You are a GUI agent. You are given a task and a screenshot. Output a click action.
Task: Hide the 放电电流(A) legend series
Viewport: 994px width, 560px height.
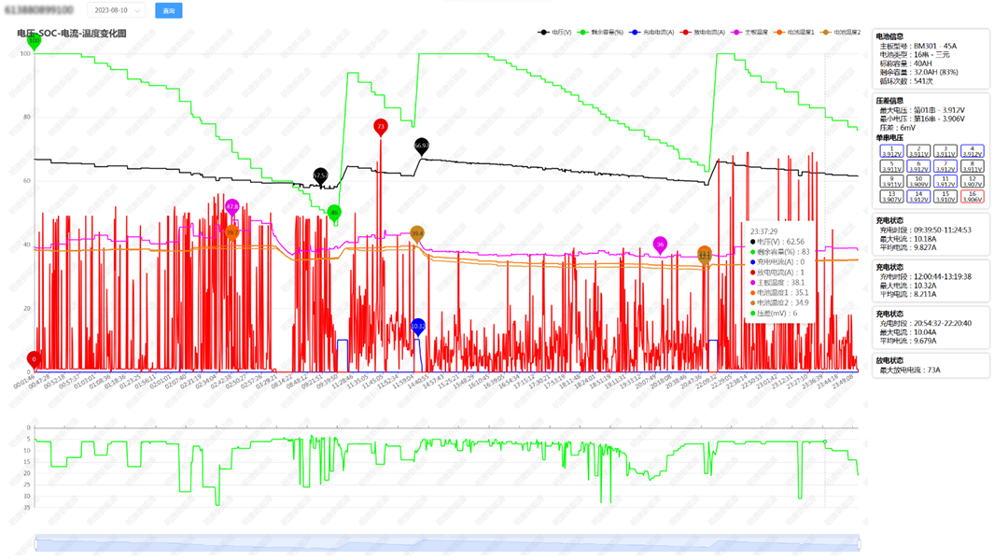tap(703, 33)
